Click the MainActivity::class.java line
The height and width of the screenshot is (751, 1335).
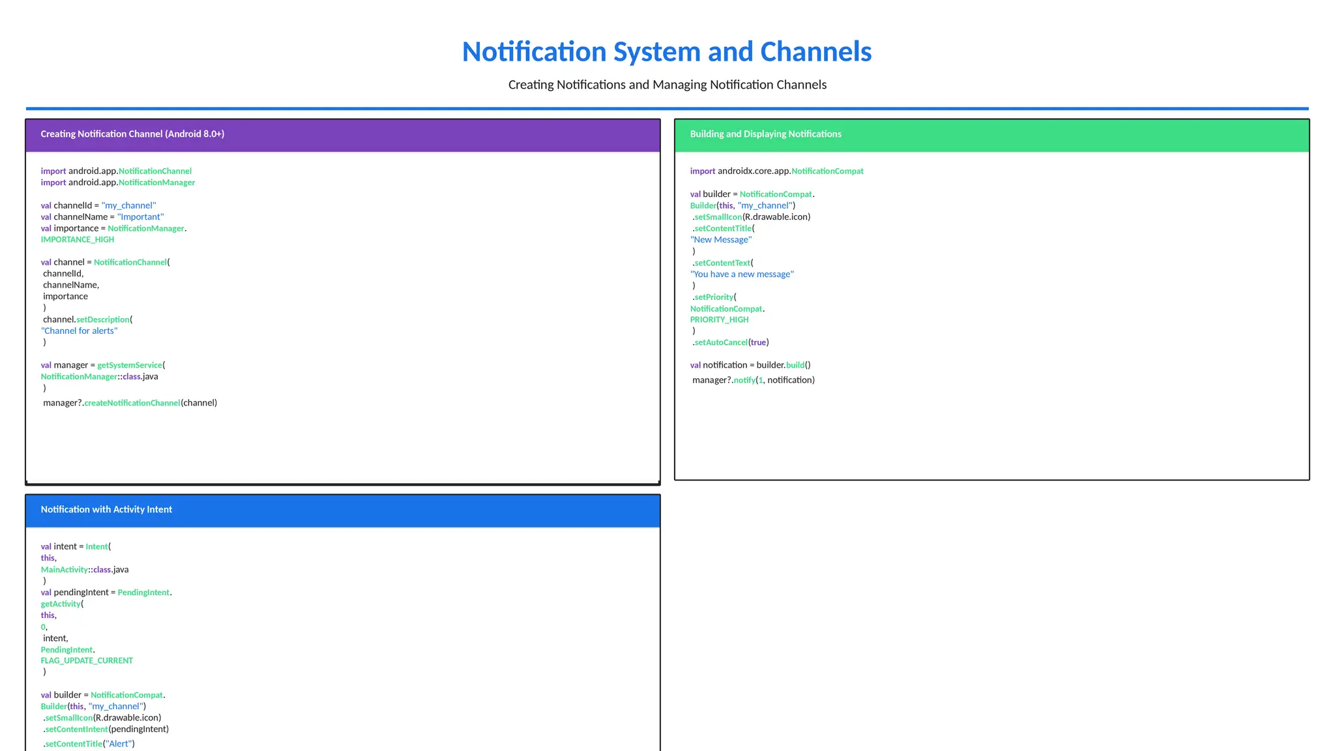[85, 570]
